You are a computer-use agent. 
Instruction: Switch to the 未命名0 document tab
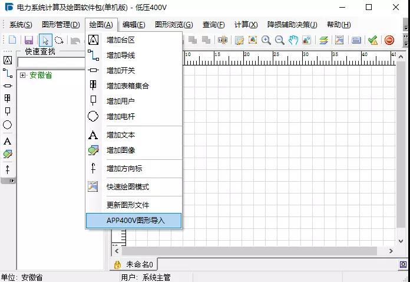139,265
